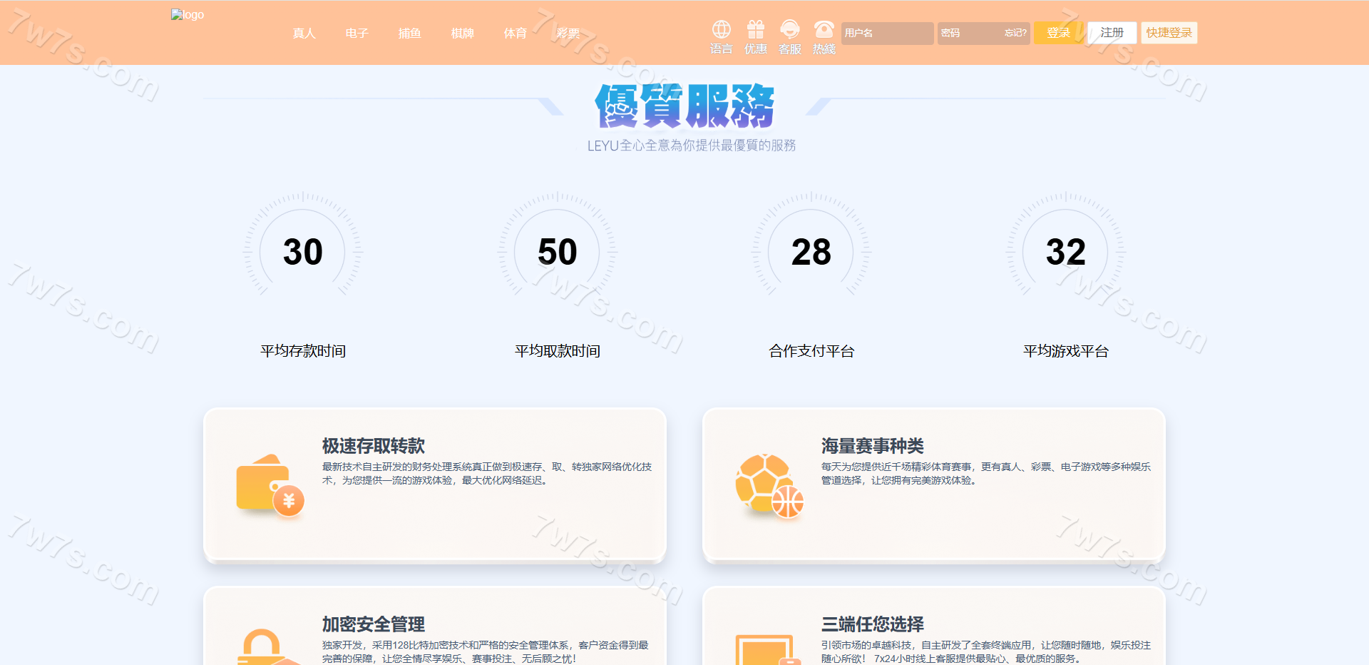Click the white 注册 register button
Viewport: 1369px width, 665px height.
[1112, 33]
